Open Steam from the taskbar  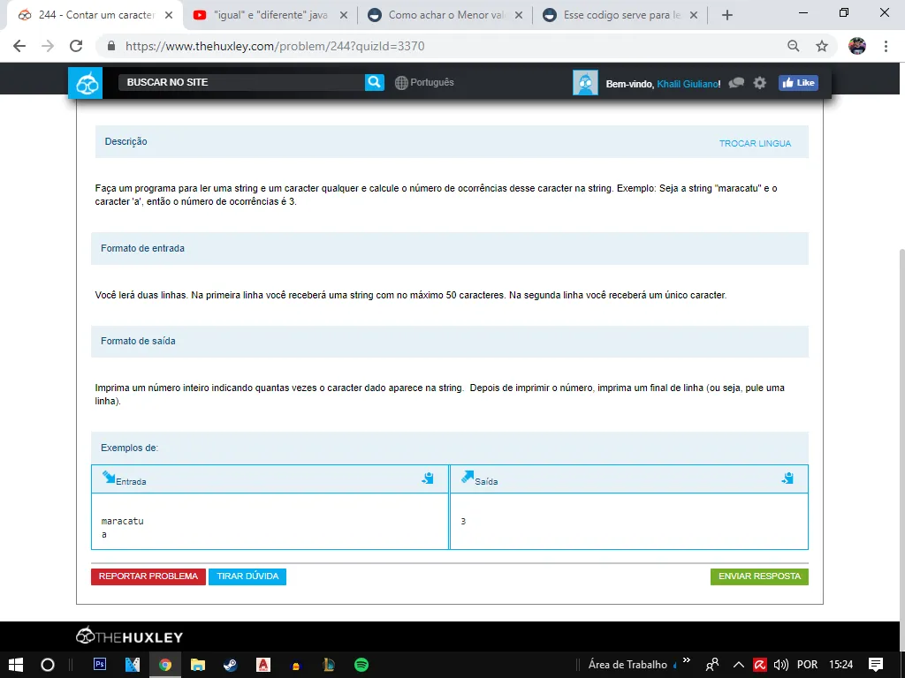point(231,665)
